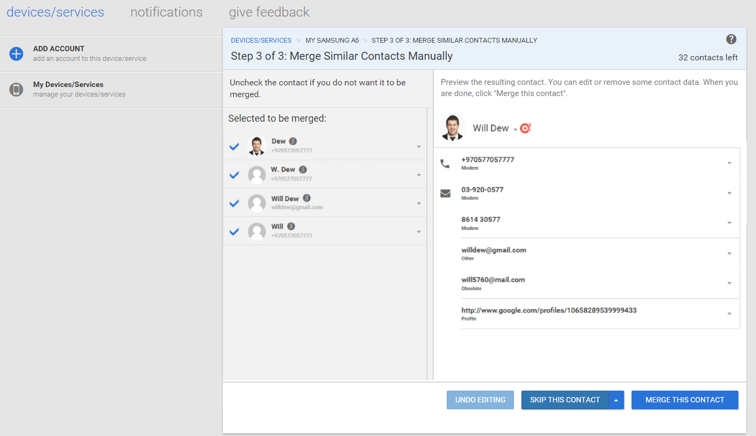
Task: Open the Skip This Contact dropdown arrow
Action: 616,400
